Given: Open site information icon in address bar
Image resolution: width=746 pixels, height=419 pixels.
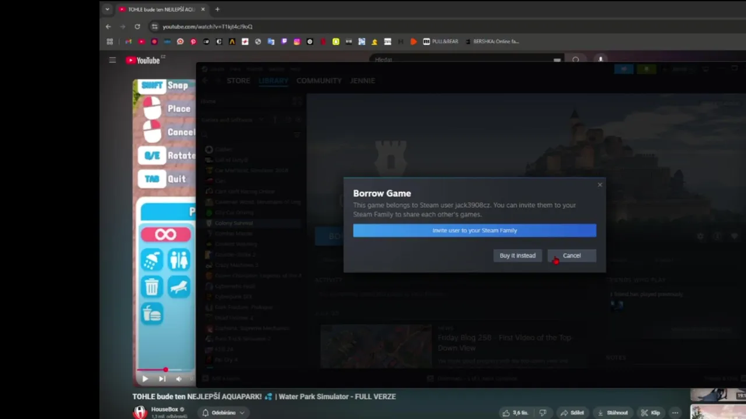Looking at the screenshot, I should (154, 27).
